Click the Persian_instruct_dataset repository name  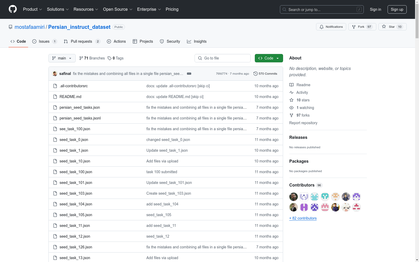click(79, 27)
